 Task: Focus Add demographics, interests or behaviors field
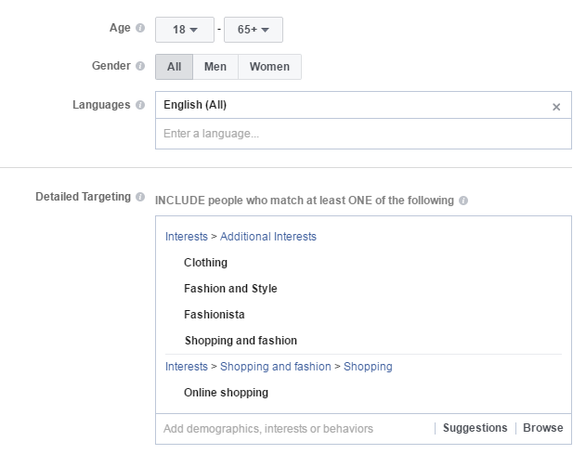[x=295, y=429]
